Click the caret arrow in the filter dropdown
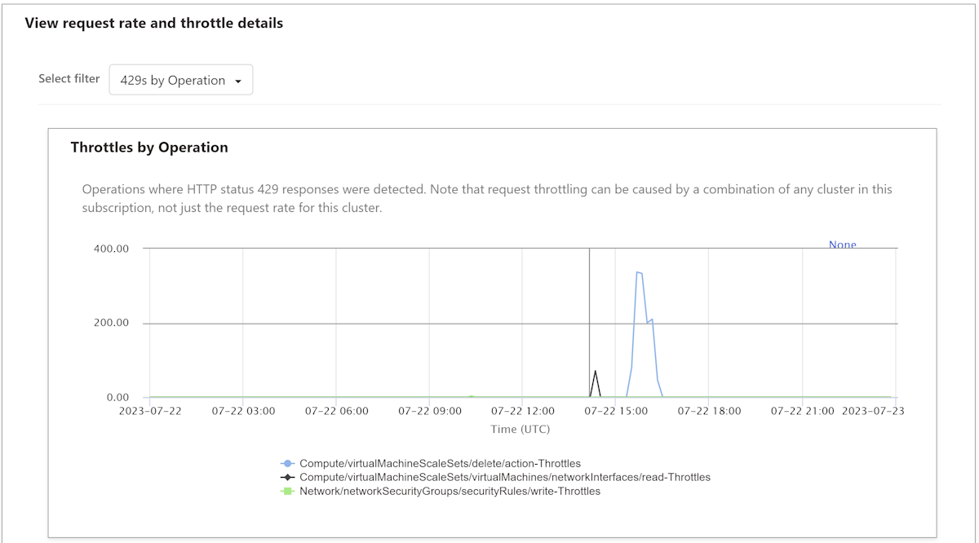Screen dimensions: 979x543 pos(238,82)
